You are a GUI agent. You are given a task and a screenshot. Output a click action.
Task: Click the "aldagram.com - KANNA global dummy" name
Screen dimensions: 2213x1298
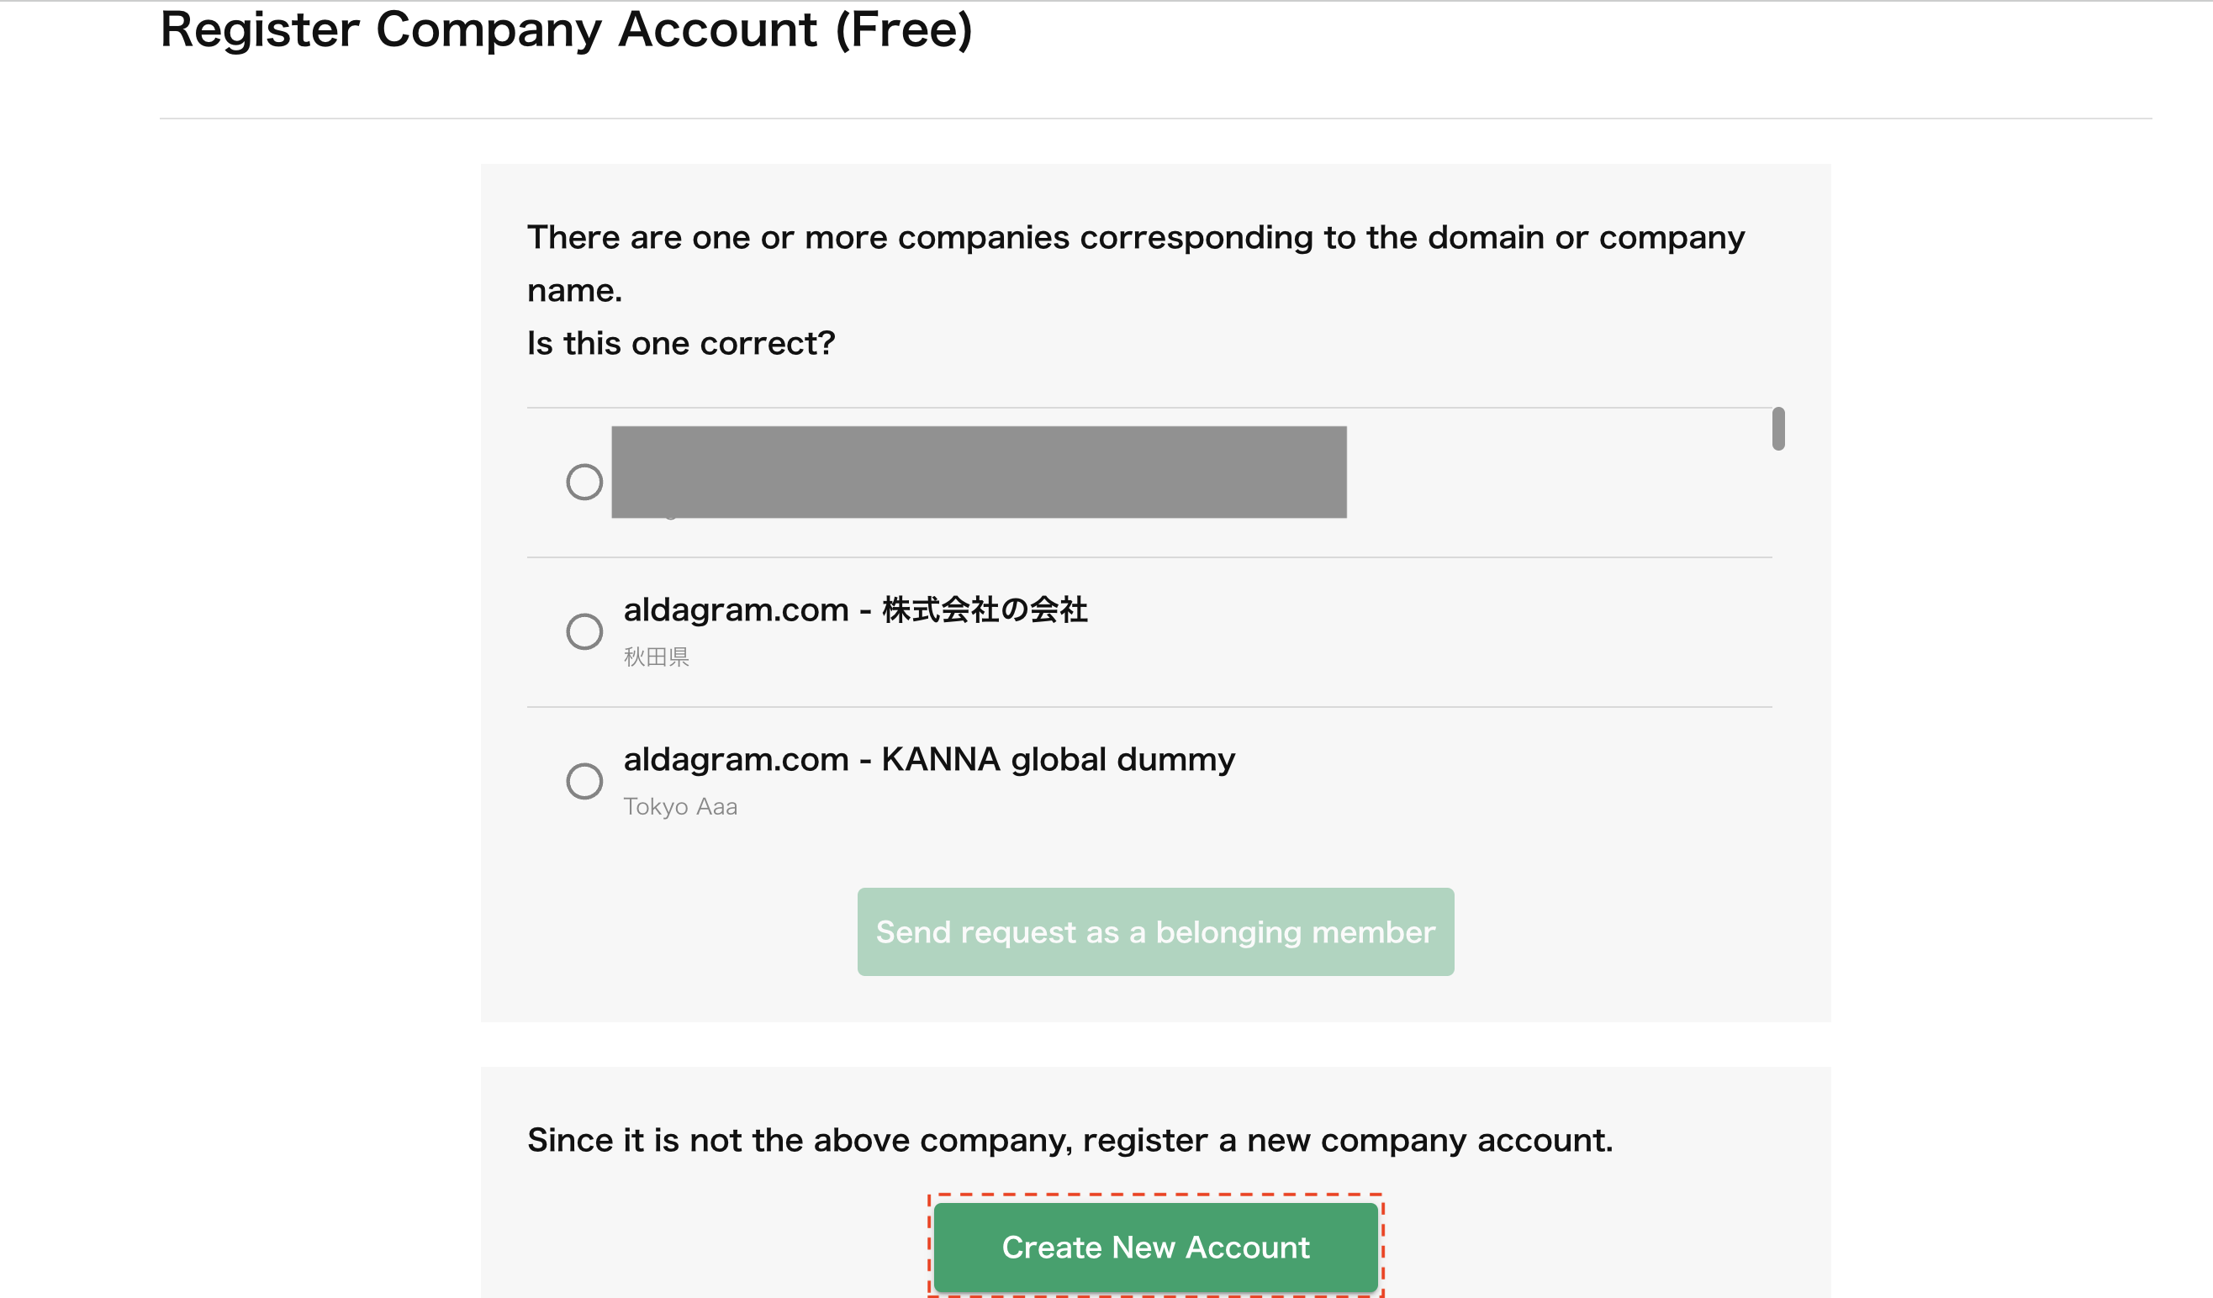pos(928,760)
